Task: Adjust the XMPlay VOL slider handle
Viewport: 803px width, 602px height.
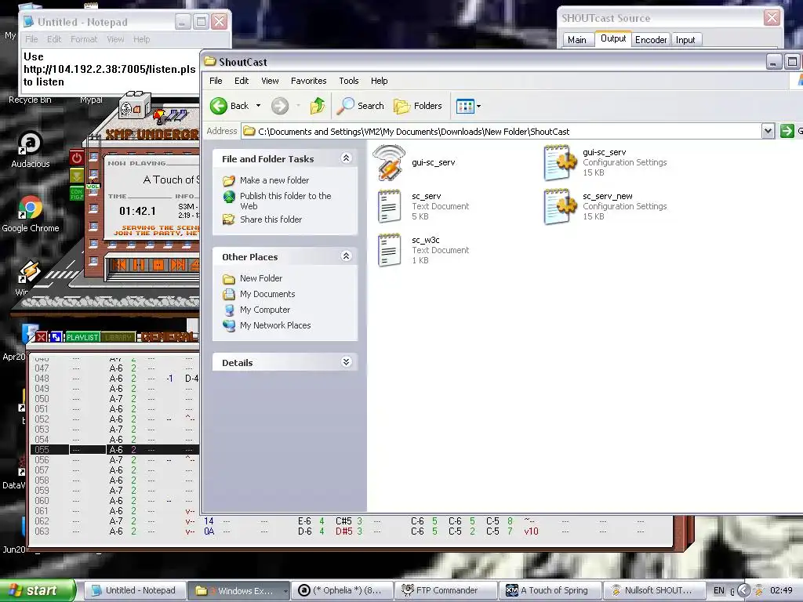Action: tap(93, 187)
